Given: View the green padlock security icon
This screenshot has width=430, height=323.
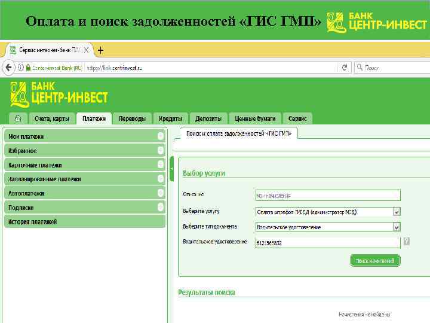Looking at the screenshot, I should click(28, 67).
